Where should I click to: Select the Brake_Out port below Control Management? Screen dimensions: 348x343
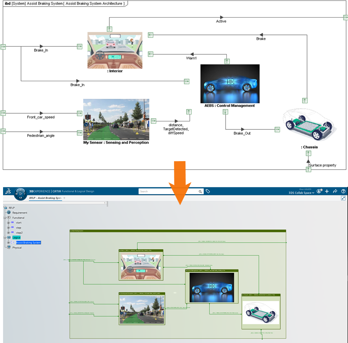pos(225,112)
